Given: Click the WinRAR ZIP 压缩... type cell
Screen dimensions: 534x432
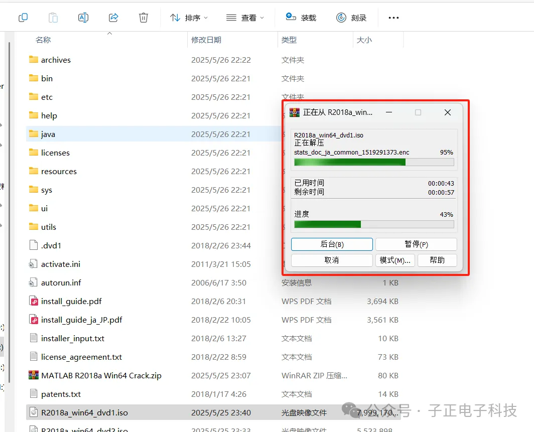Looking at the screenshot, I should coord(314,375).
